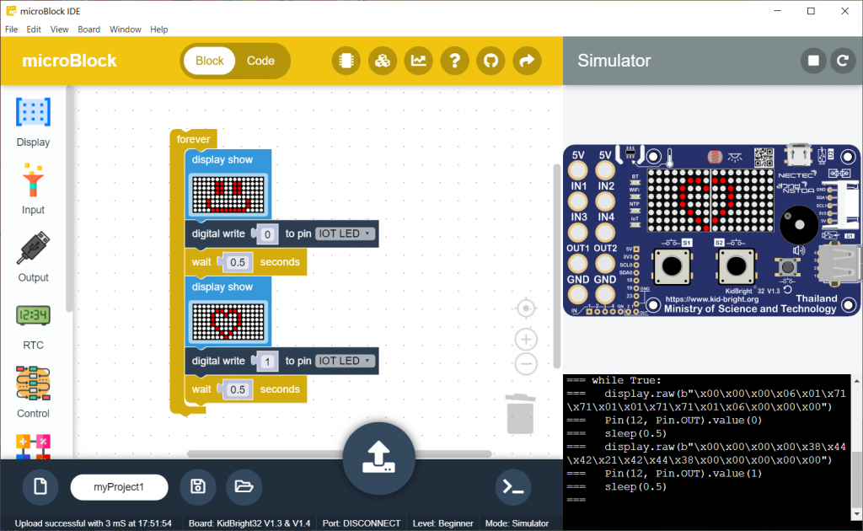Switch to Code view

(x=260, y=61)
